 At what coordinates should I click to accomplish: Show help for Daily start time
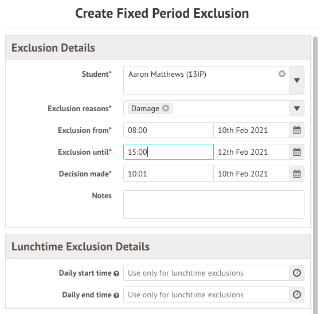coord(116,274)
